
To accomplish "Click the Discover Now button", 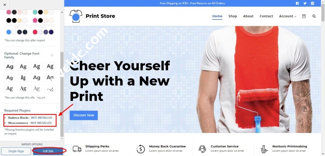I will [84, 115].
